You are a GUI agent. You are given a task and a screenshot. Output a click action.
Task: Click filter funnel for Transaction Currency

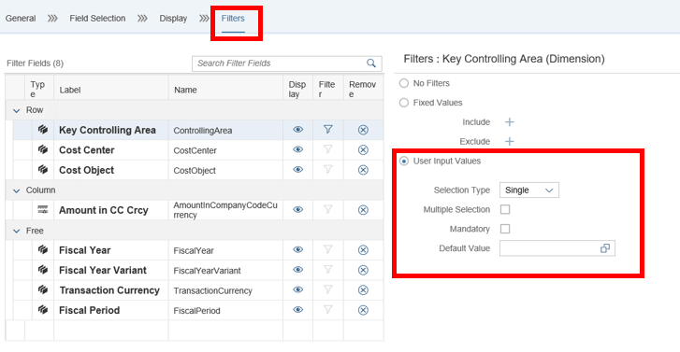(328, 289)
